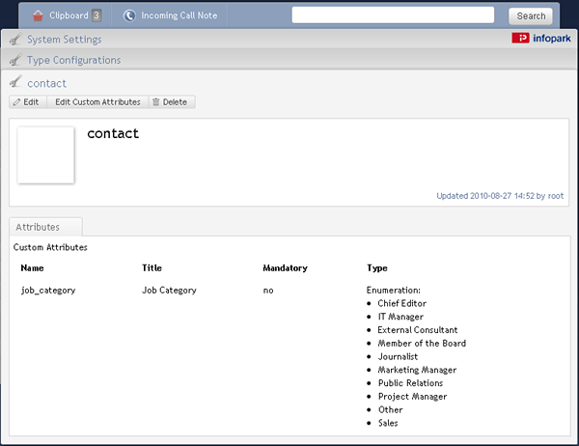
Task: Click the Updated 2010-08-27 timestamp text
Action: (500, 196)
